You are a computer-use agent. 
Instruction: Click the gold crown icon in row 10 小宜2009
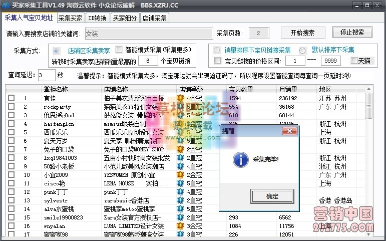(x=180, y=175)
